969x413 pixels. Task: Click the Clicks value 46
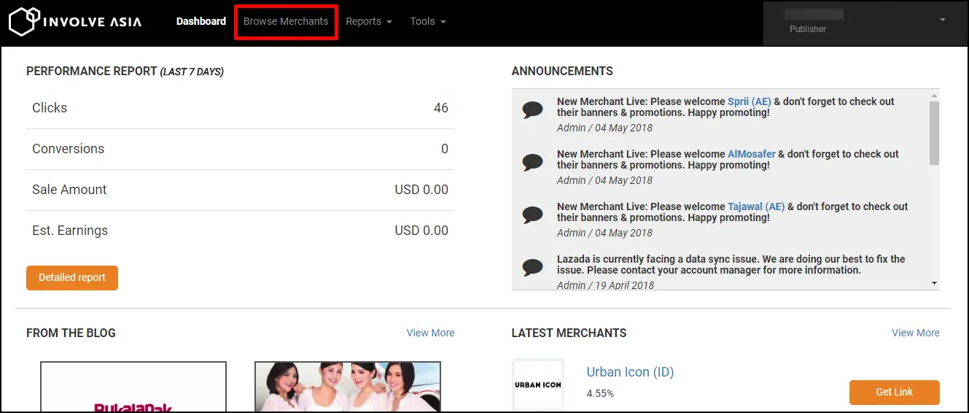[441, 108]
